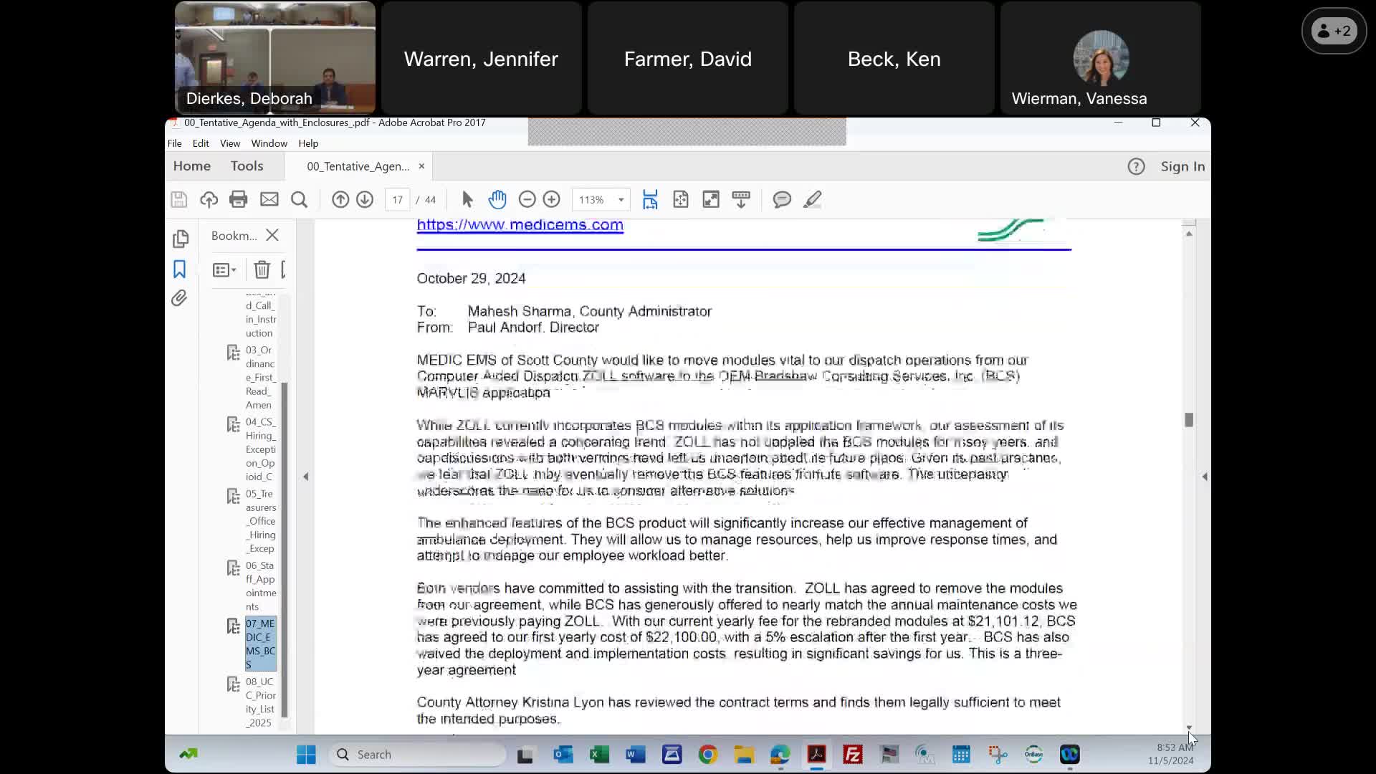Zoom in with plus icon
The image size is (1376, 774).
[x=551, y=200]
